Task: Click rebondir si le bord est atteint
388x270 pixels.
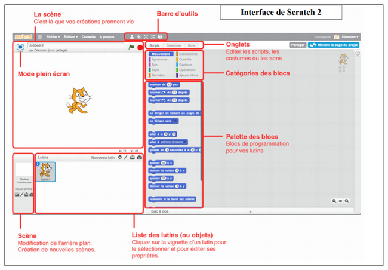Action: pos(173,199)
